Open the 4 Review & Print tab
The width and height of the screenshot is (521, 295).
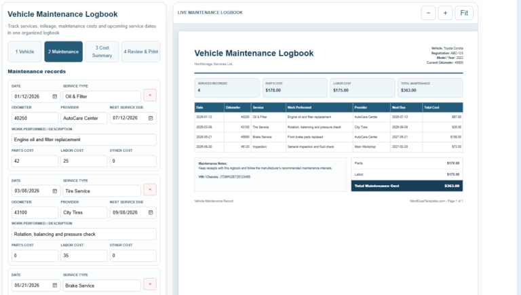[141, 52]
